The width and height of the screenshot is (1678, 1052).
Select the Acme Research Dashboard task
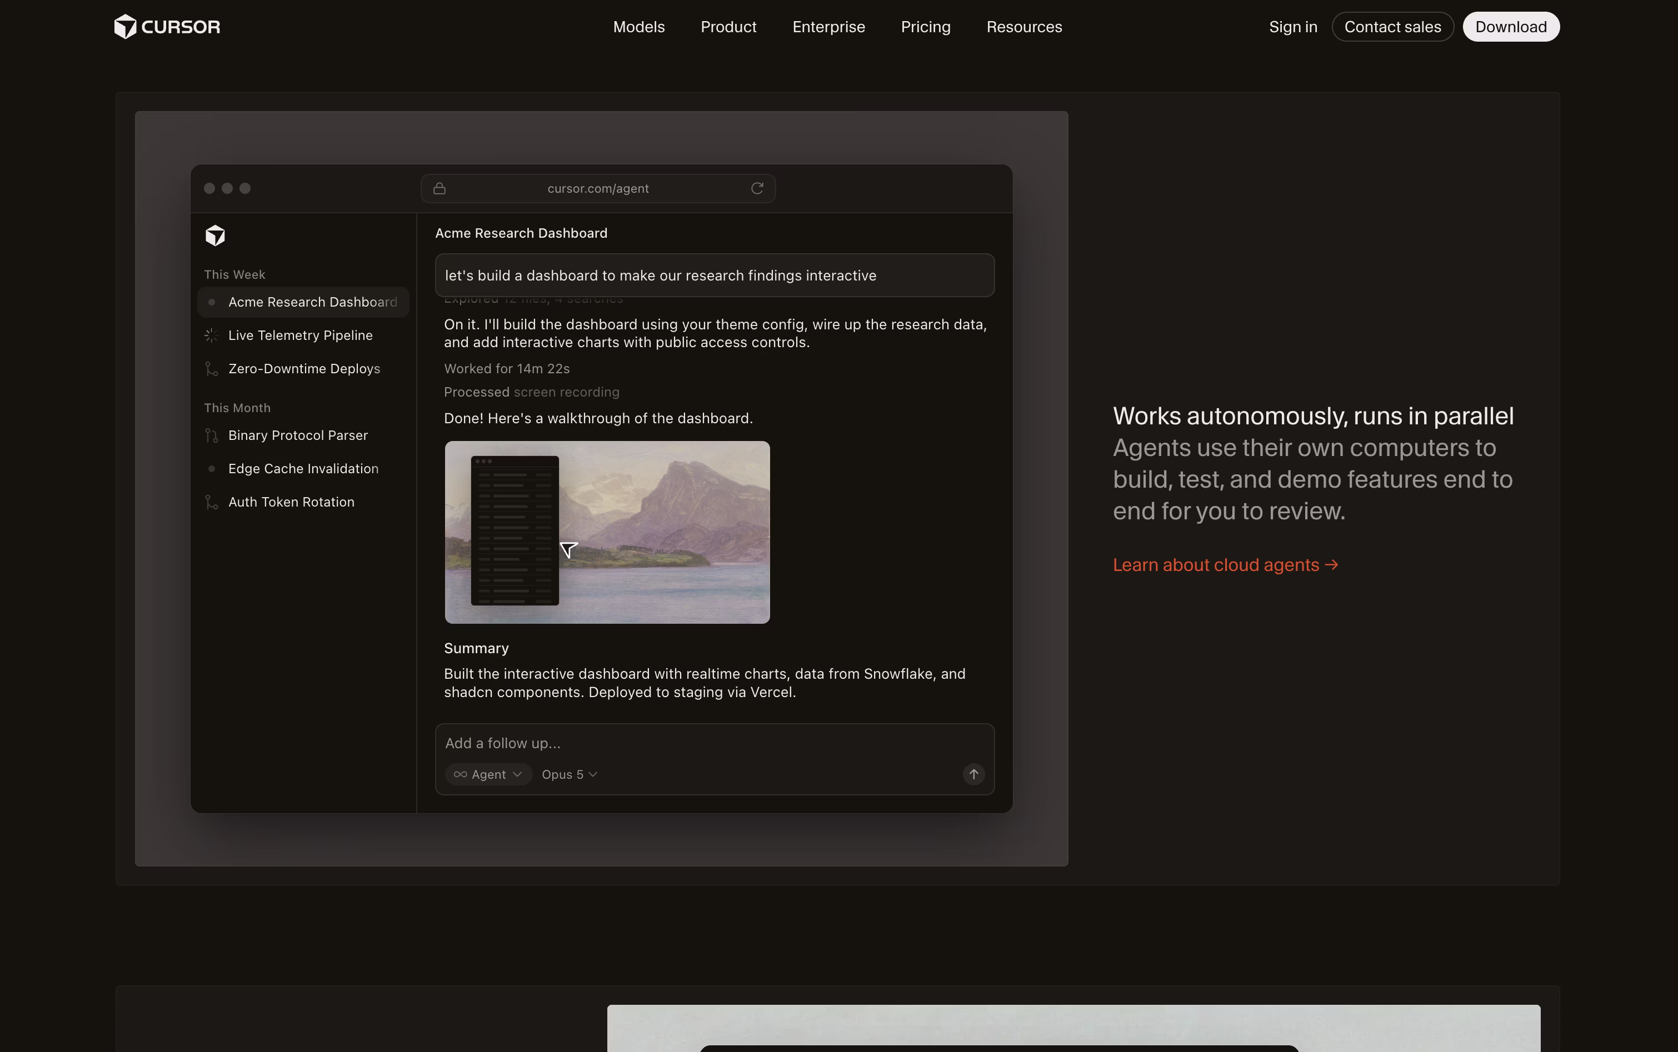click(x=303, y=302)
